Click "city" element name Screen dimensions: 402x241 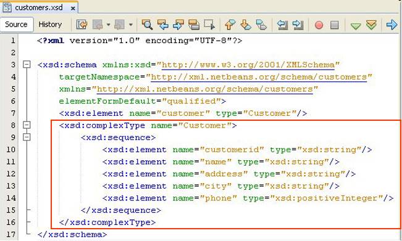point(216,186)
